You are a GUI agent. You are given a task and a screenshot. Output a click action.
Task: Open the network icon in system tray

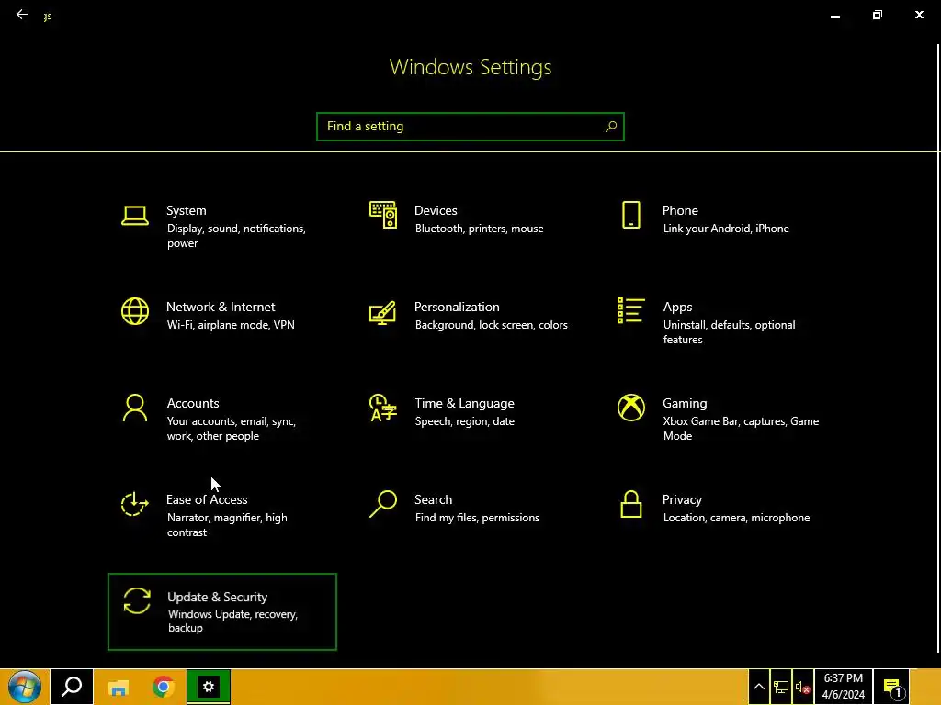[x=781, y=687]
